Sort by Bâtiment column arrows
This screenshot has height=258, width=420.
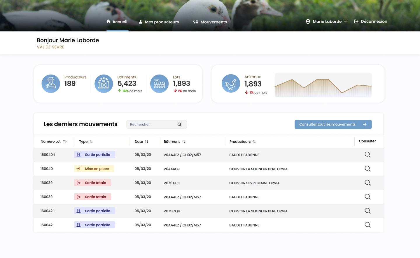(184, 142)
